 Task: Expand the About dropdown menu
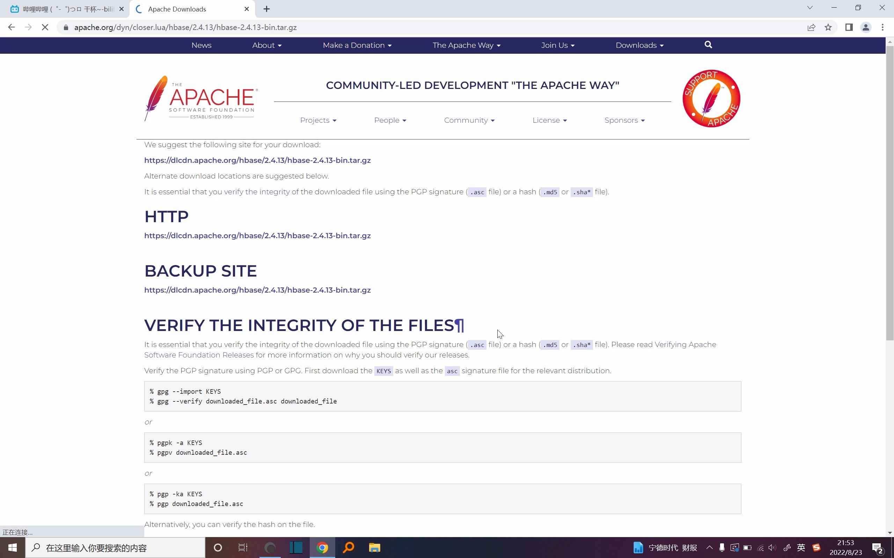(x=267, y=45)
